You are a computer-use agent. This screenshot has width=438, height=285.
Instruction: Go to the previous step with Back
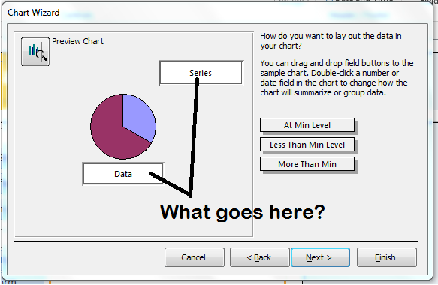coord(259,257)
